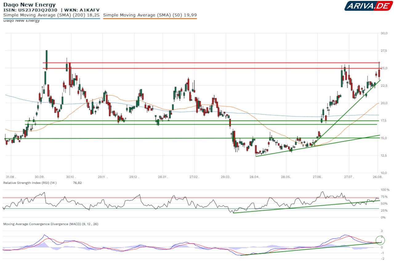Click the 3 label on MACD axis
This screenshot has height=261, width=394.
coord(382,231)
